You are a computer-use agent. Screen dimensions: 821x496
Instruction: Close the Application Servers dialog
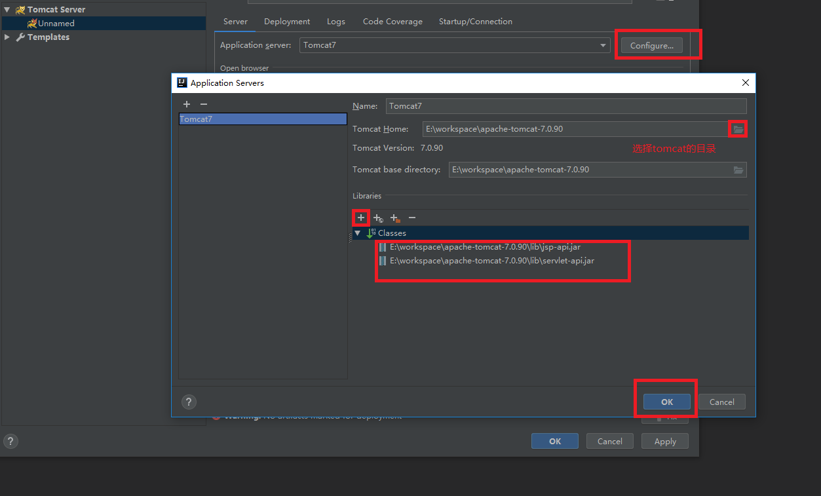pyautogui.click(x=746, y=83)
